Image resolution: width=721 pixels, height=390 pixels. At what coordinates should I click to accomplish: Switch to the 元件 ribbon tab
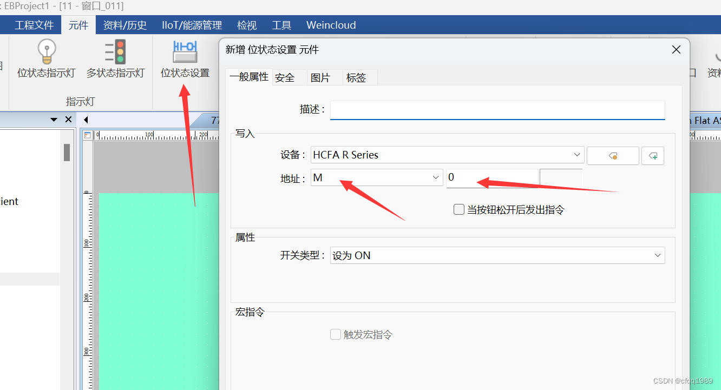[x=78, y=25]
